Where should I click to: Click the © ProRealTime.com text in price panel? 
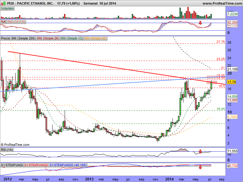(15, 145)
